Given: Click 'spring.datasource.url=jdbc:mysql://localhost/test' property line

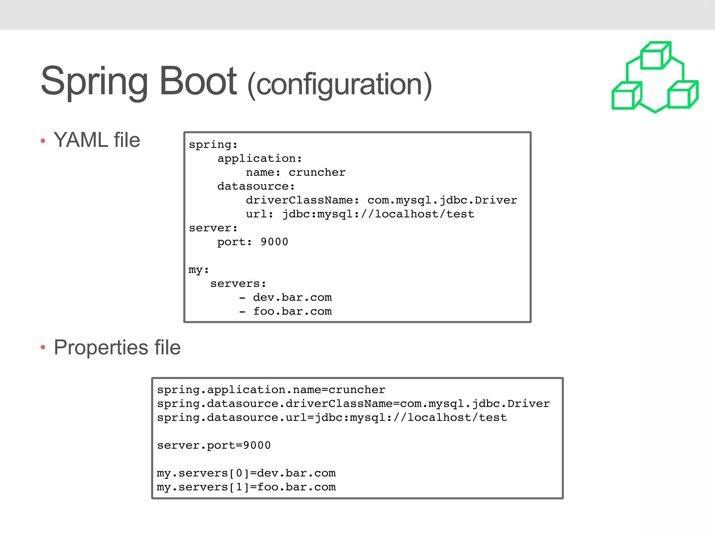Looking at the screenshot, I should 332,418.
